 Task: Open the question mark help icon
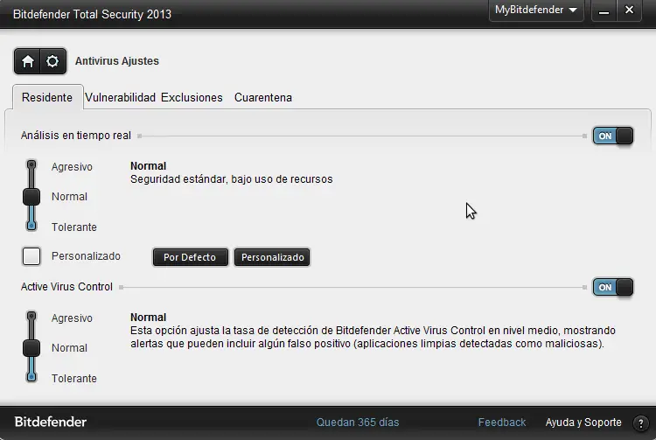[640, 423]
